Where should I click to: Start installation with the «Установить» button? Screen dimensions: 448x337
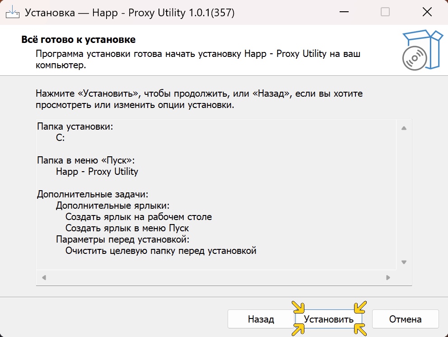(328, 319)
